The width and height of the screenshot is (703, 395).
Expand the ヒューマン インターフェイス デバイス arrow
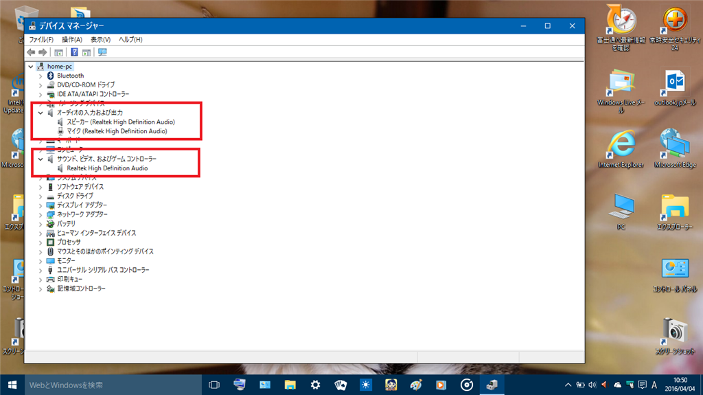[x=41, y=233]
